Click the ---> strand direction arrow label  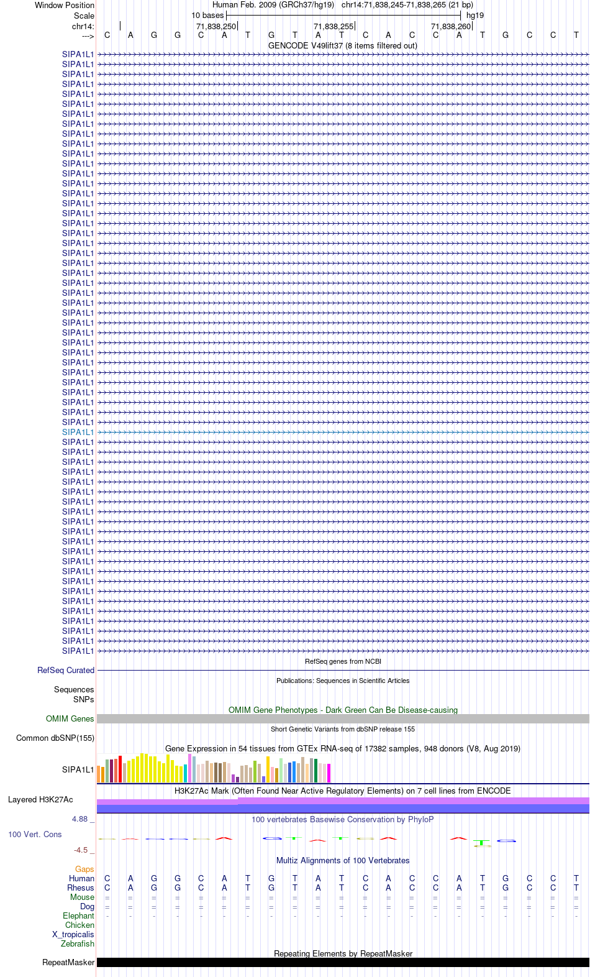(x=88, y=37)
